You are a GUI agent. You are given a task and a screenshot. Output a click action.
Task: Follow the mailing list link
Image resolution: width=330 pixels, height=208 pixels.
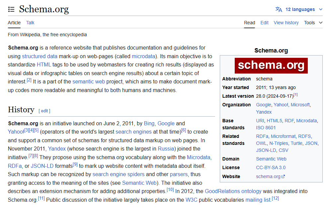(258, 200)
